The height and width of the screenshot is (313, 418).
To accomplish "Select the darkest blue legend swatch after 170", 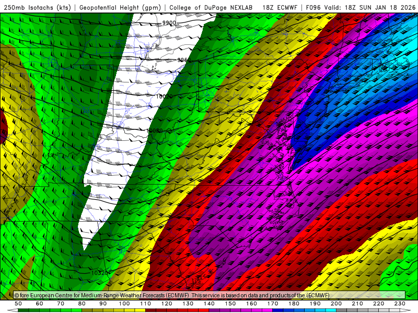I will pos(278,310).
